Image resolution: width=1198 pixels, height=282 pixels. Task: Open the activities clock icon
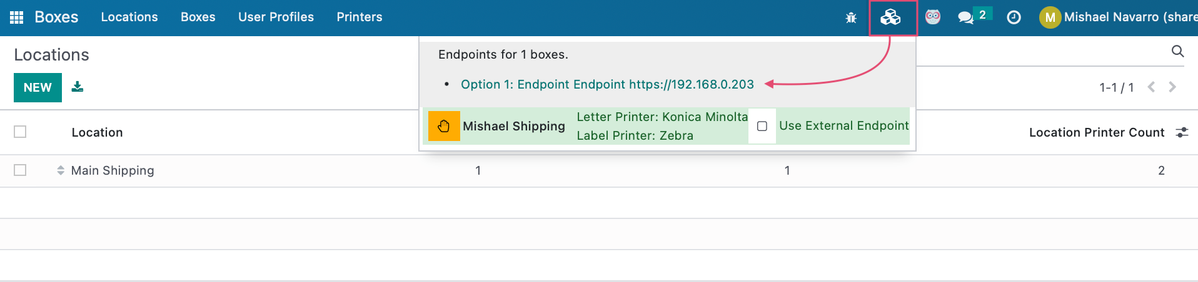click(1014, 17)
